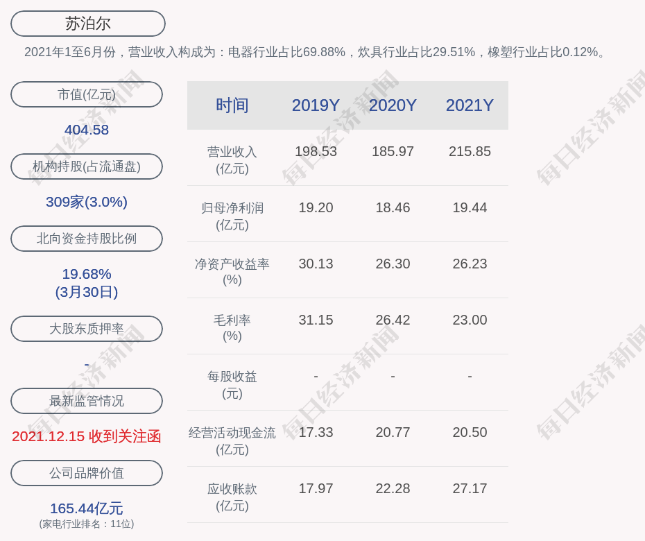645x541 pixels.
Task: Click receivables value 27.17
Action: 470,489
